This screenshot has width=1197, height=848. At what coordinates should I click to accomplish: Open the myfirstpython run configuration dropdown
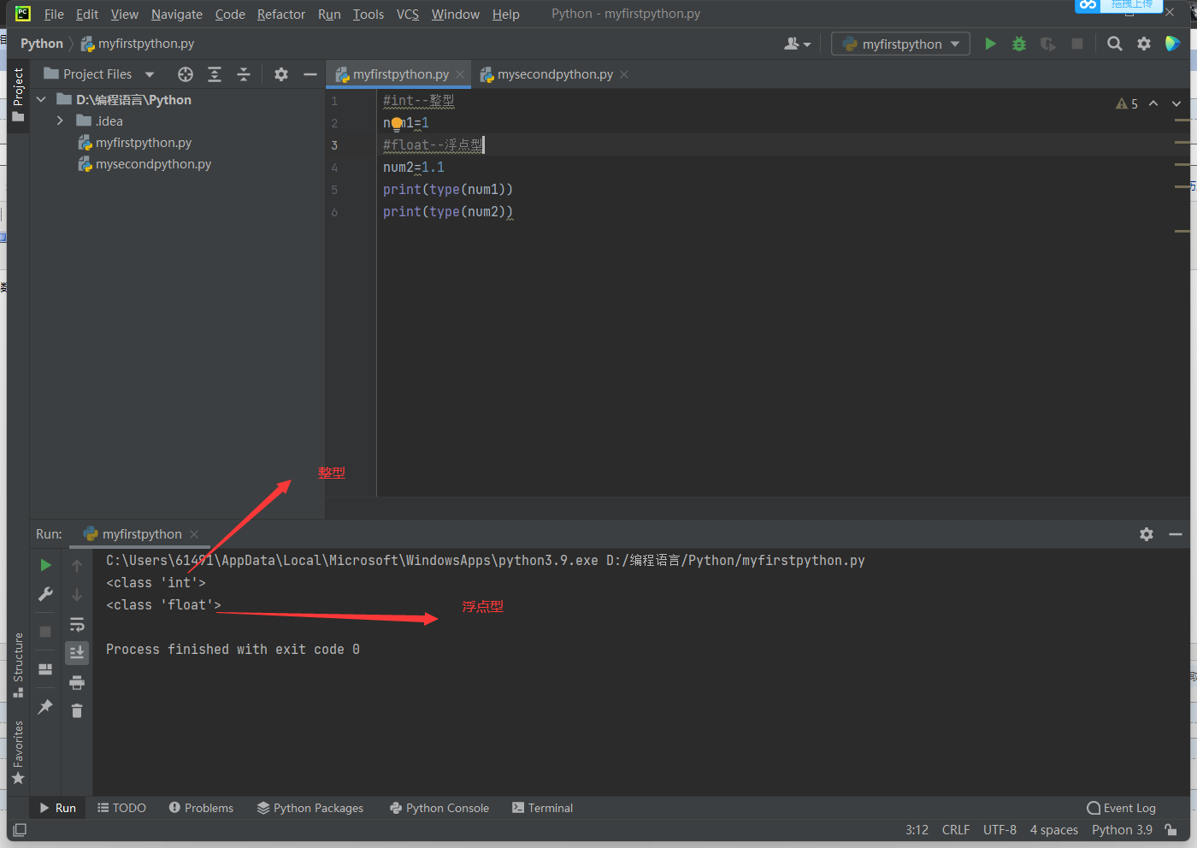pos(900,44)
